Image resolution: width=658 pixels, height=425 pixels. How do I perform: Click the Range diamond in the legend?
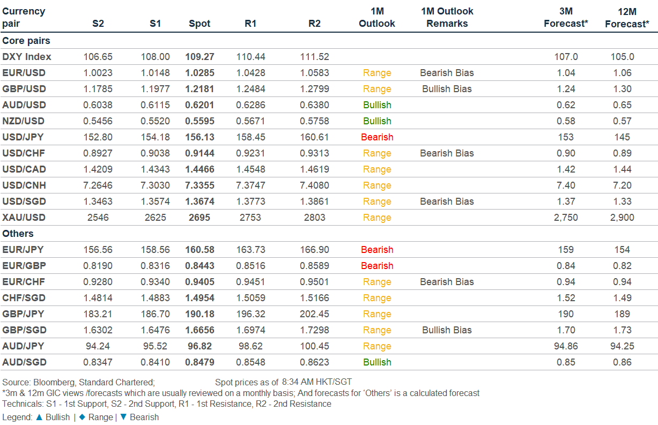tap(82, 417)
